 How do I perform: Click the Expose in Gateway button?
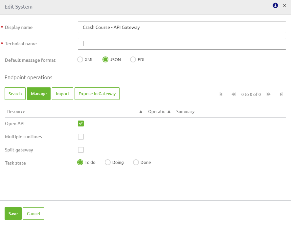(x=97, y=94)
